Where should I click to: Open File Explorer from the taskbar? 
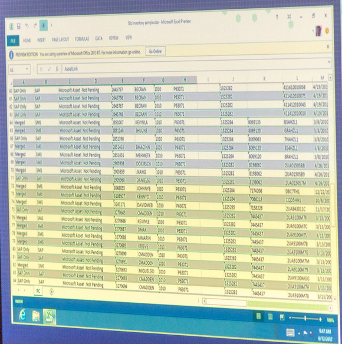[x=36, y=316]
